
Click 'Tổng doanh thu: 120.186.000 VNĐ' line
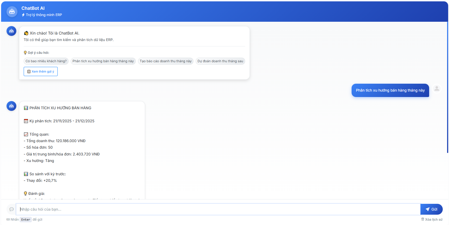pos(55,141)
